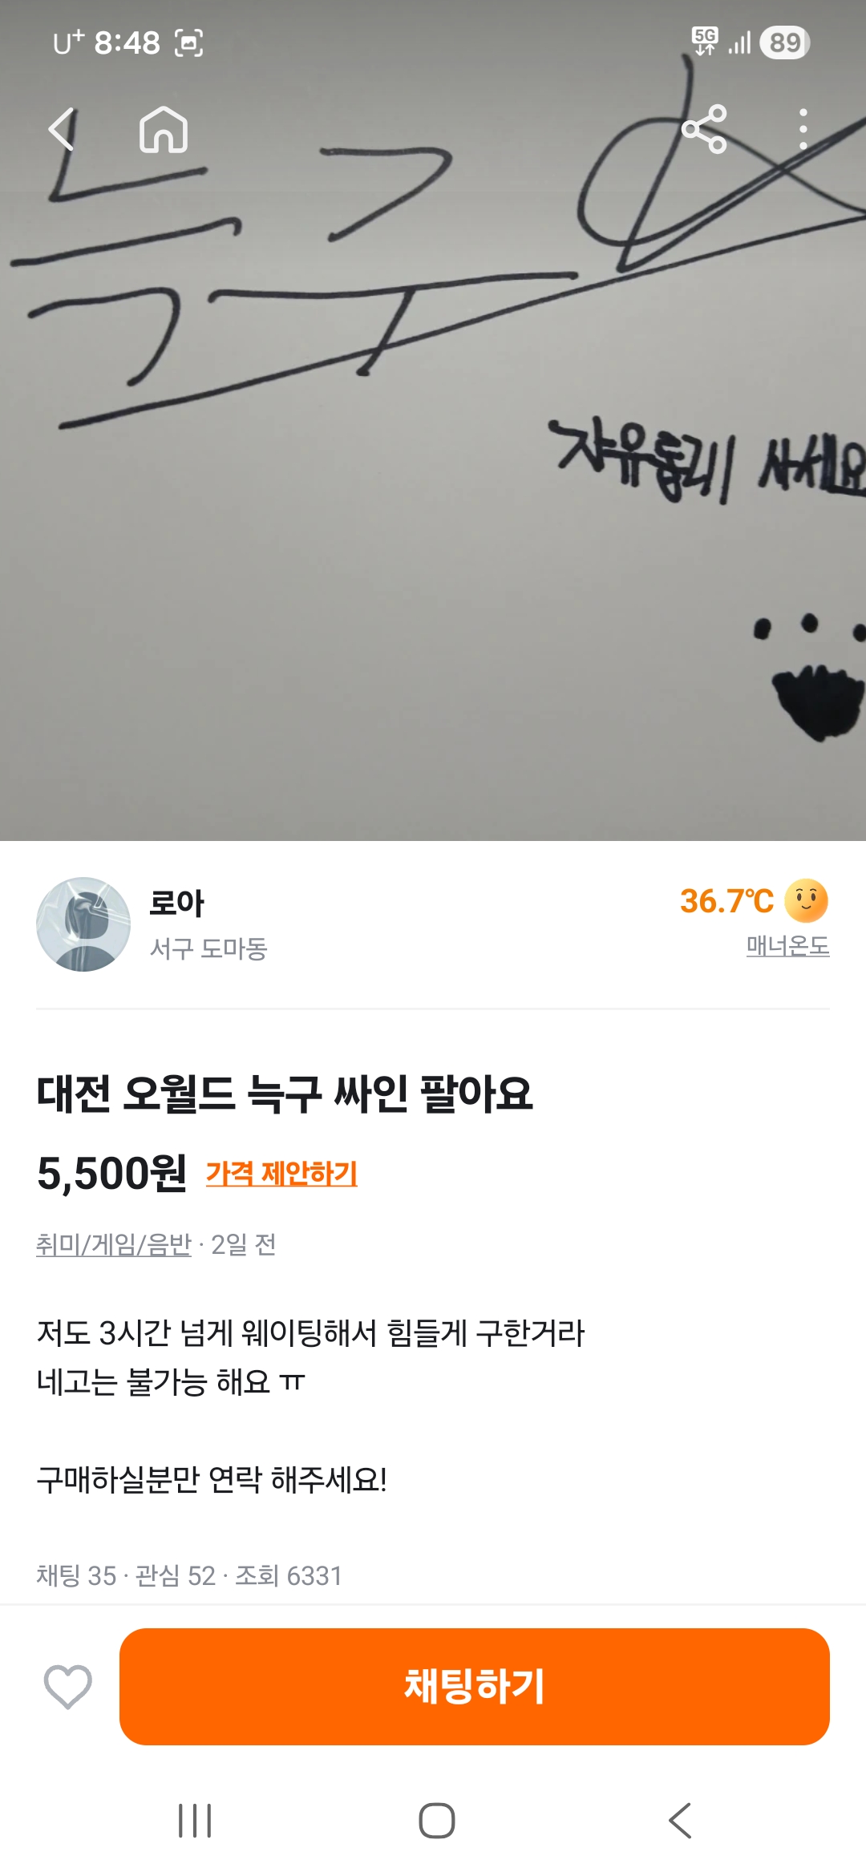Open the three-dot more options menu
The width and height of the screenshot is (866, 1876).
click(803, 129)
